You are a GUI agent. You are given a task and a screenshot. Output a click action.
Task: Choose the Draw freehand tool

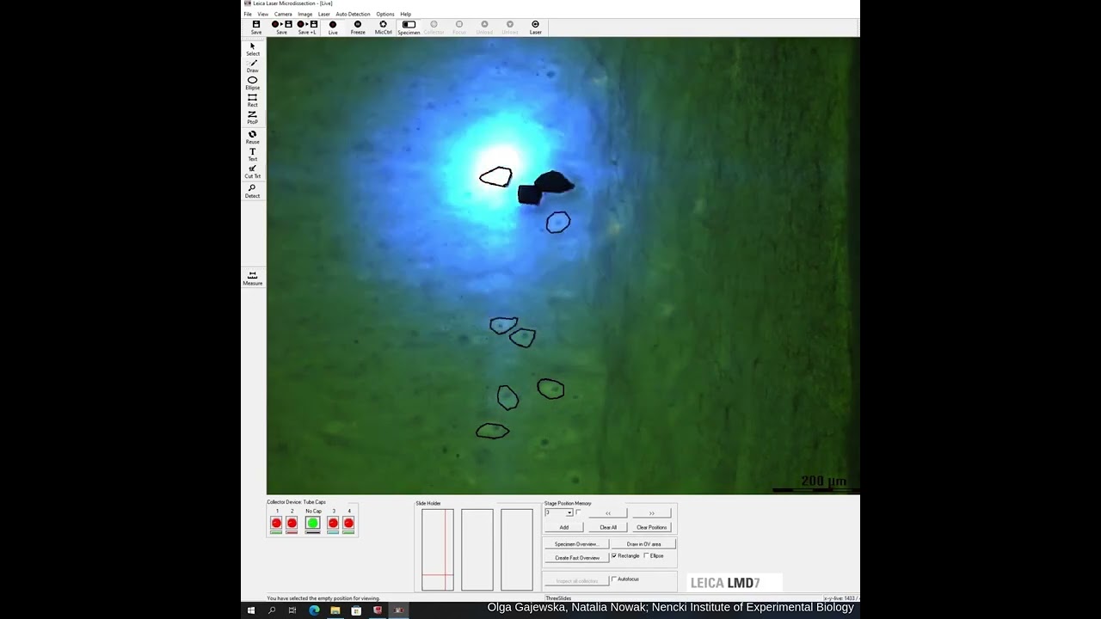coord(252,66)
